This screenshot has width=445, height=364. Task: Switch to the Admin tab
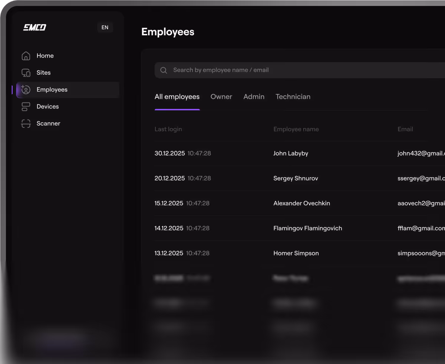pyautogui.click(x=254, y=97)
